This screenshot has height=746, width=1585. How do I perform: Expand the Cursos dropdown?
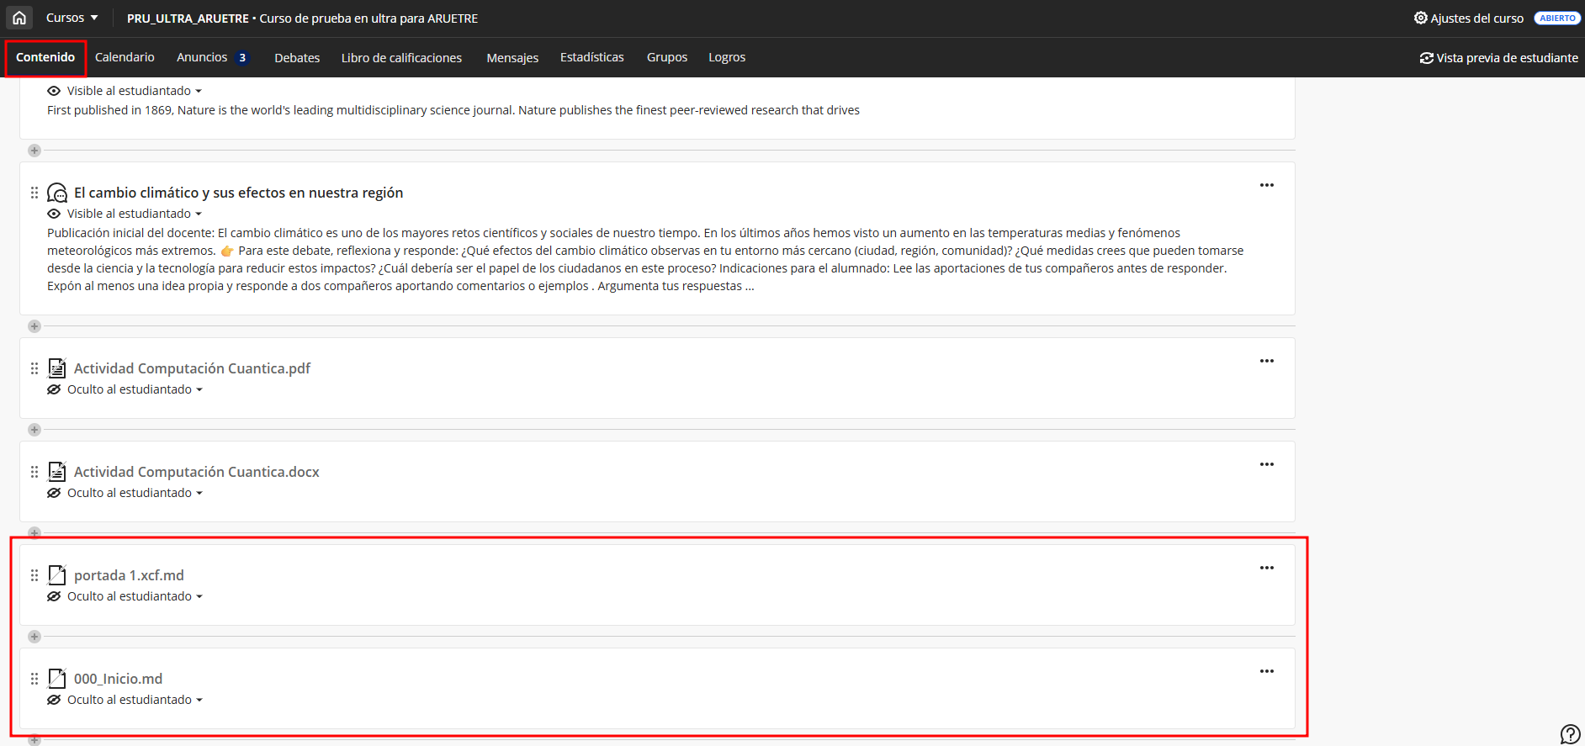pyautogui.click(x=72, y=18)
